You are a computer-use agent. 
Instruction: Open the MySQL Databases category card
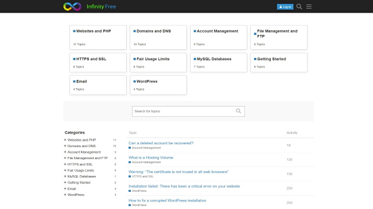click(219, 62)
